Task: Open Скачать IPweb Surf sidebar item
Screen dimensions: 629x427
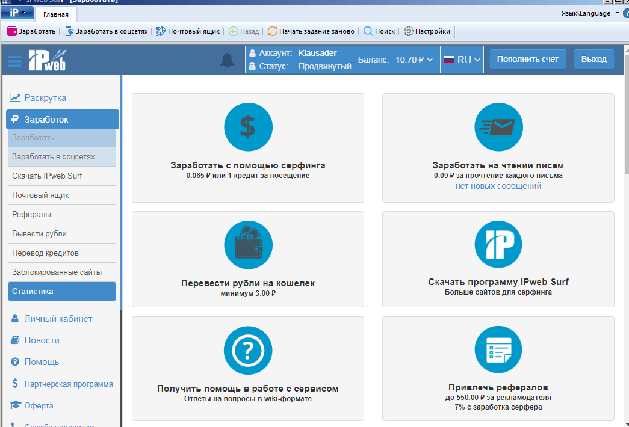Action: pyautogui.click(x=62, y=176)
